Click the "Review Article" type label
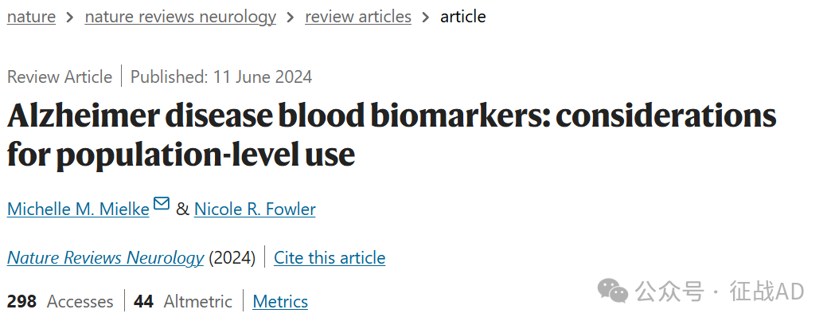 (x=60, y=77)
